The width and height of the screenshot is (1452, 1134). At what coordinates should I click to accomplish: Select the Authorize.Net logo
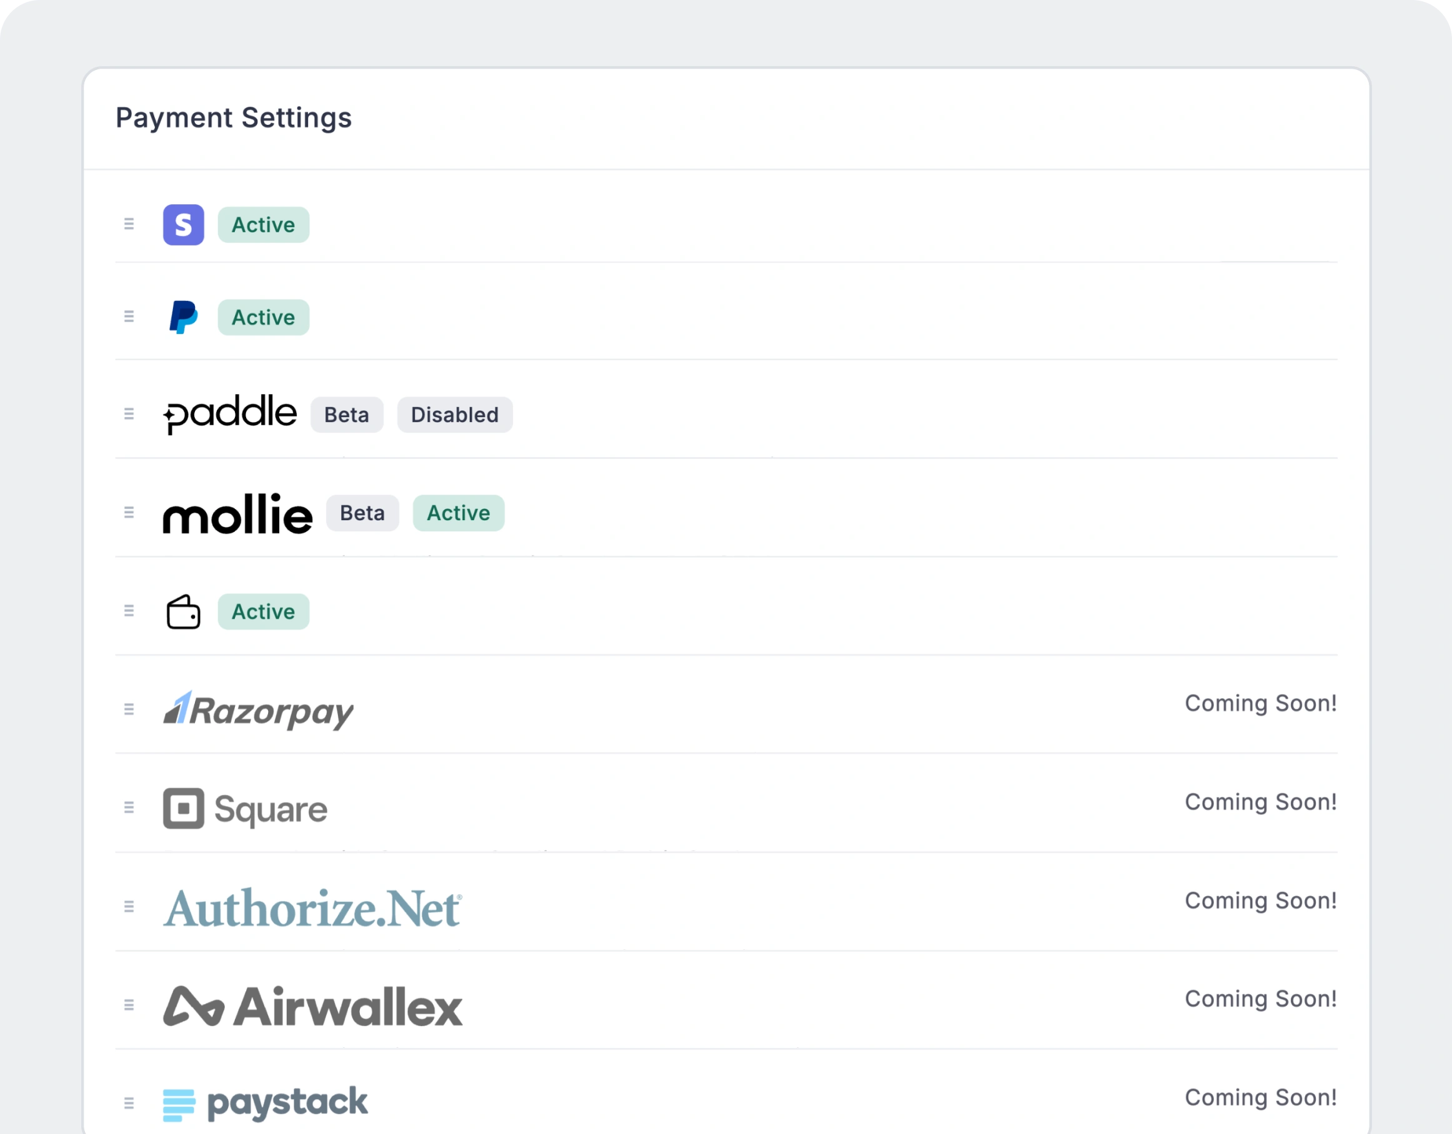[312, 909]
